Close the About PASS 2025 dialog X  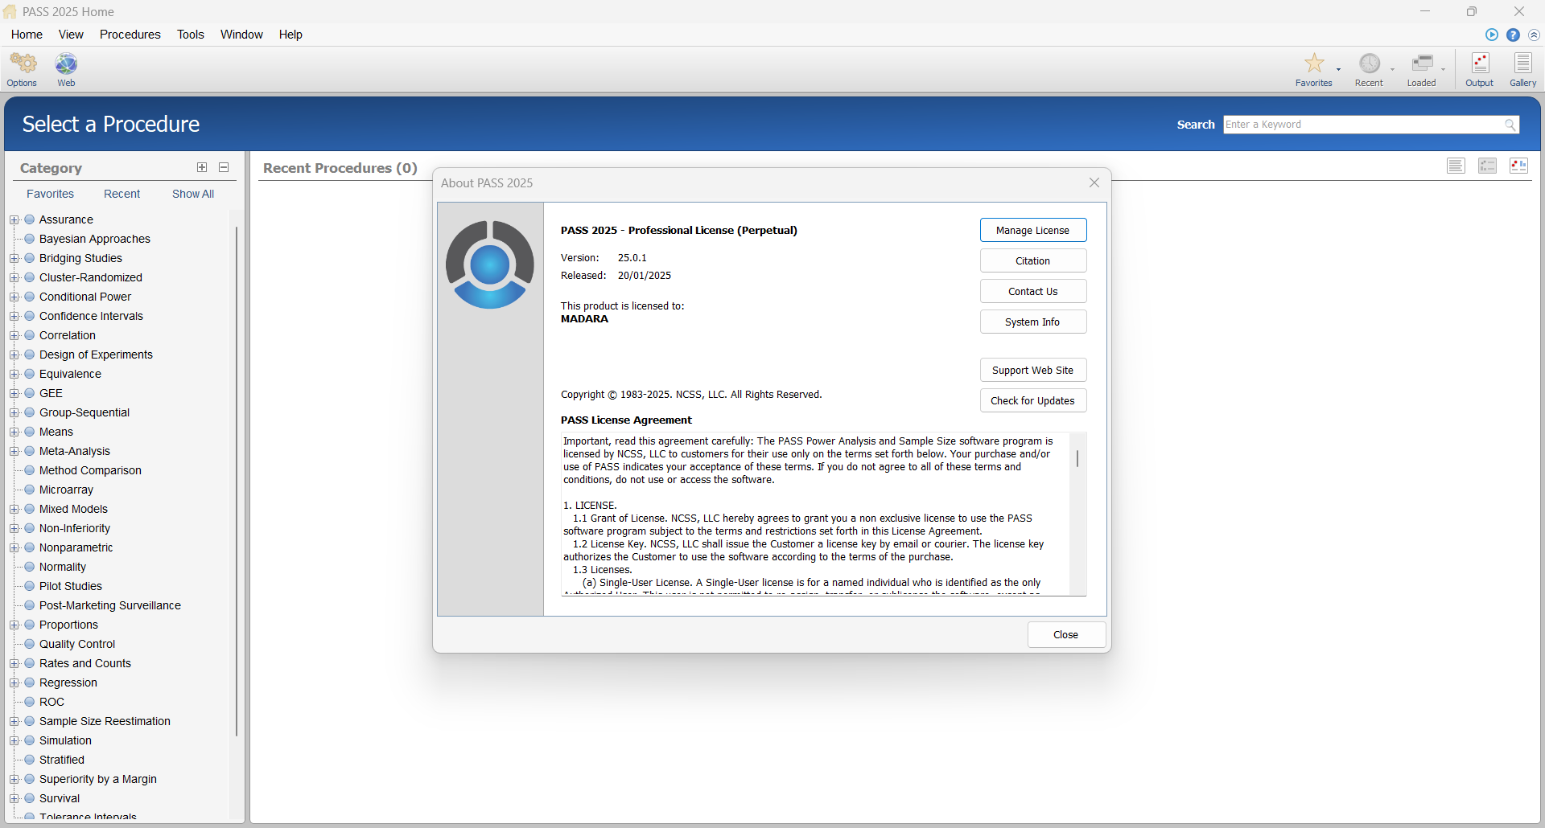click(1094, 182)
